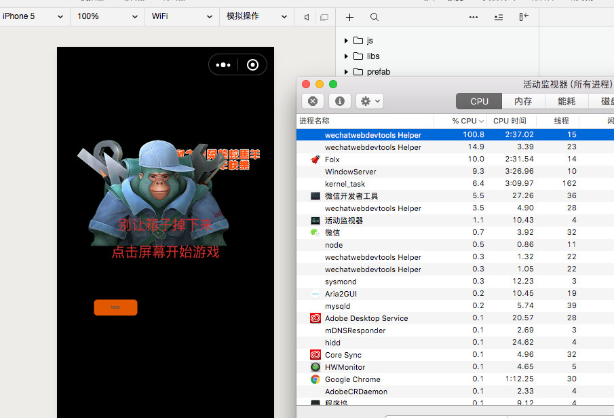Add new file with plus icon
This screenshot has height=418, width=614.
349,17
